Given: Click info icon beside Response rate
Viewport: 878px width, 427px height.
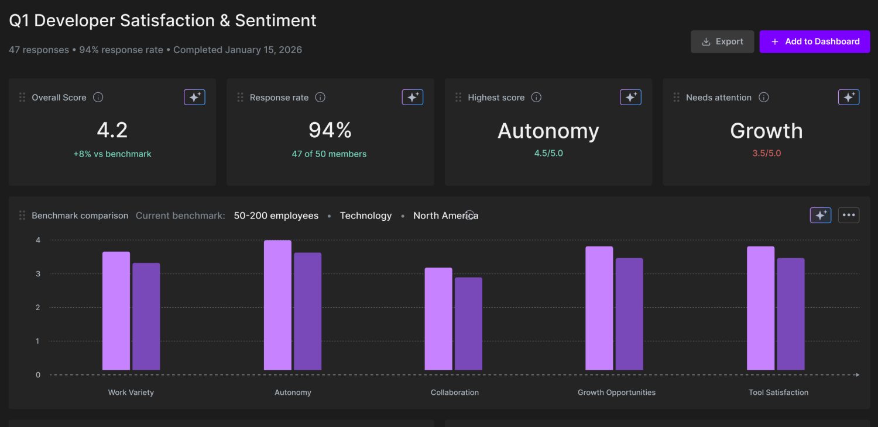Looking at the screenshot, I should click(x=320, y=98).
